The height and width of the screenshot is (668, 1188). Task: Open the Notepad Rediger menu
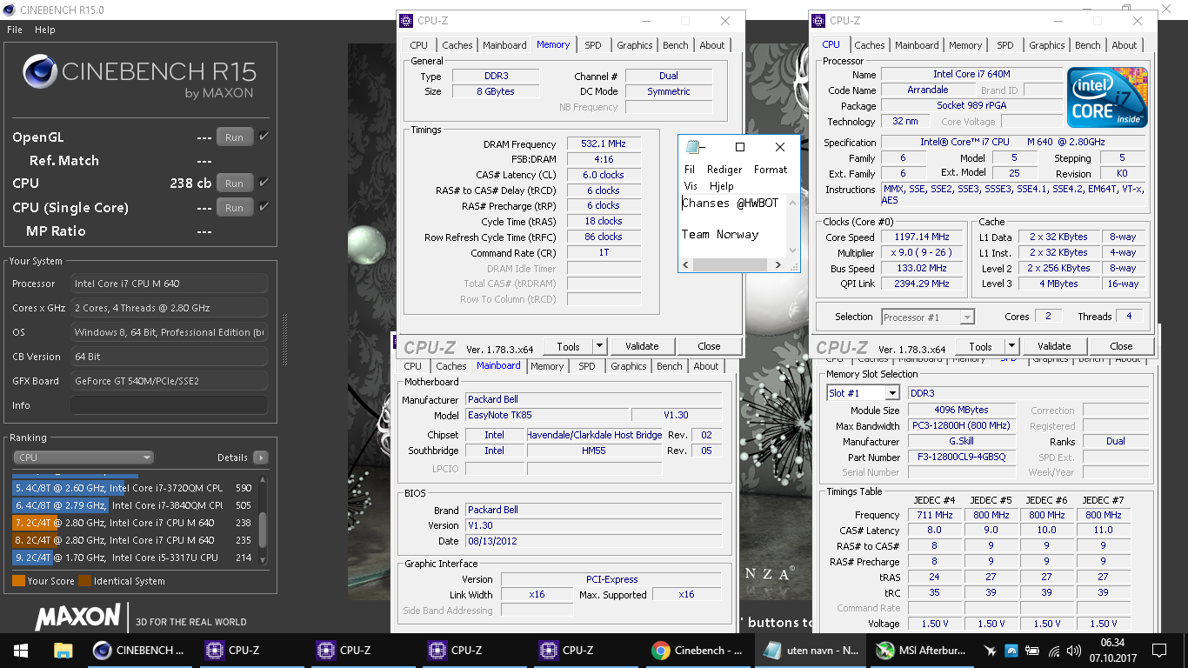click(724, 170)
